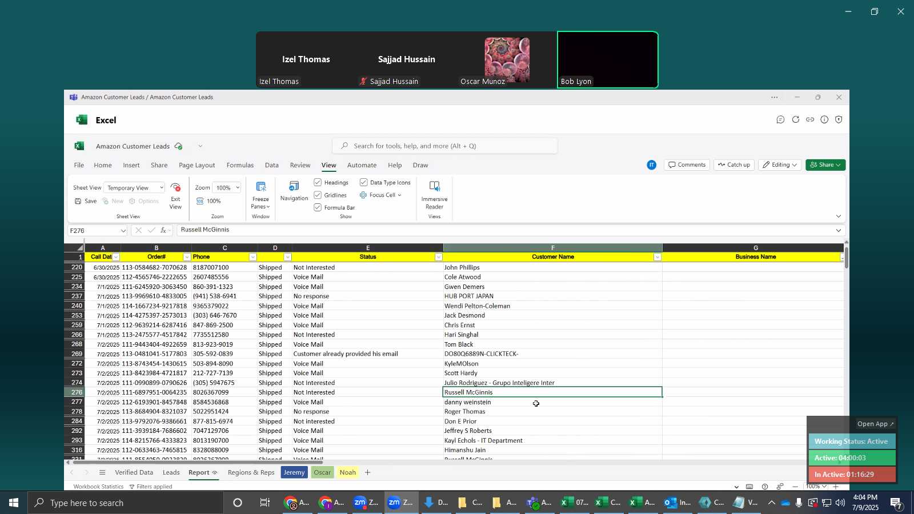Click the cloud saved status icon
The width and height of the screenshot is (914, 514).
(x=179, y=146)
